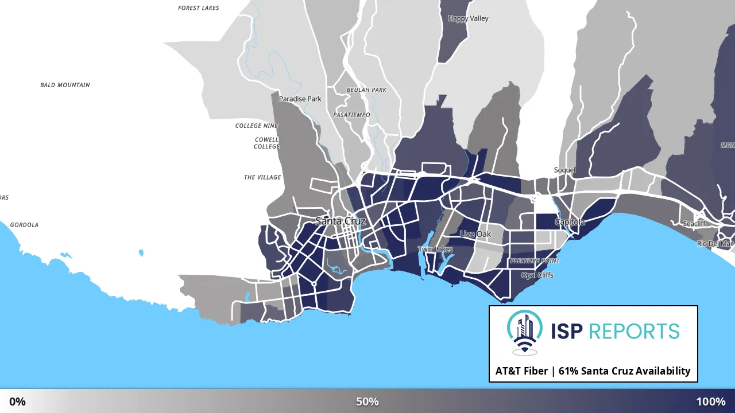Screen dimensions: 735x413
Task: Click the ISP Reports building-and-wifi logo icon
Action: click(x=525, y=333)
